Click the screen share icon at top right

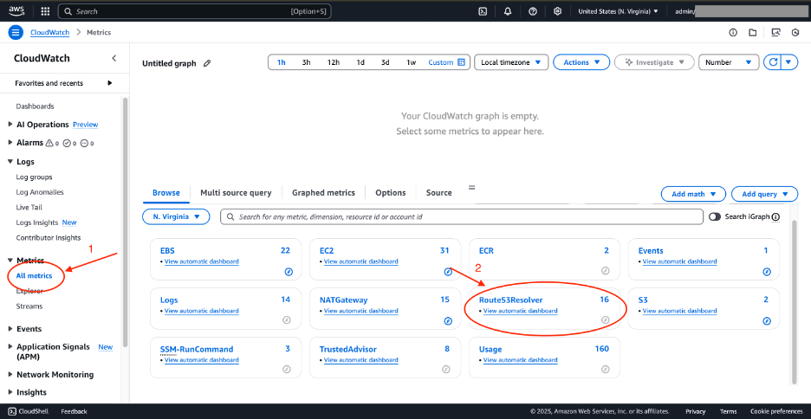point(775,33)
